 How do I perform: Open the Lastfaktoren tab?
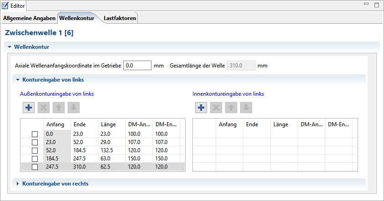tap(120, 18)
